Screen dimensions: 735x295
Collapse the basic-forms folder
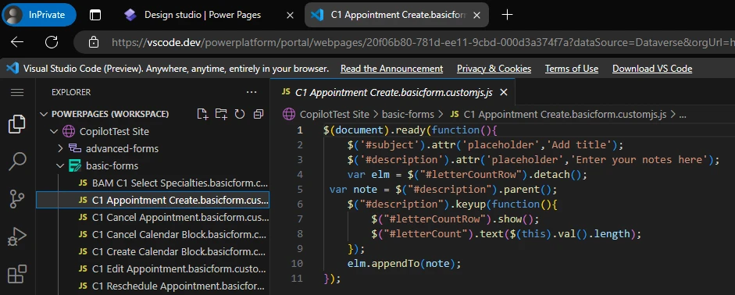click(60, 165)
